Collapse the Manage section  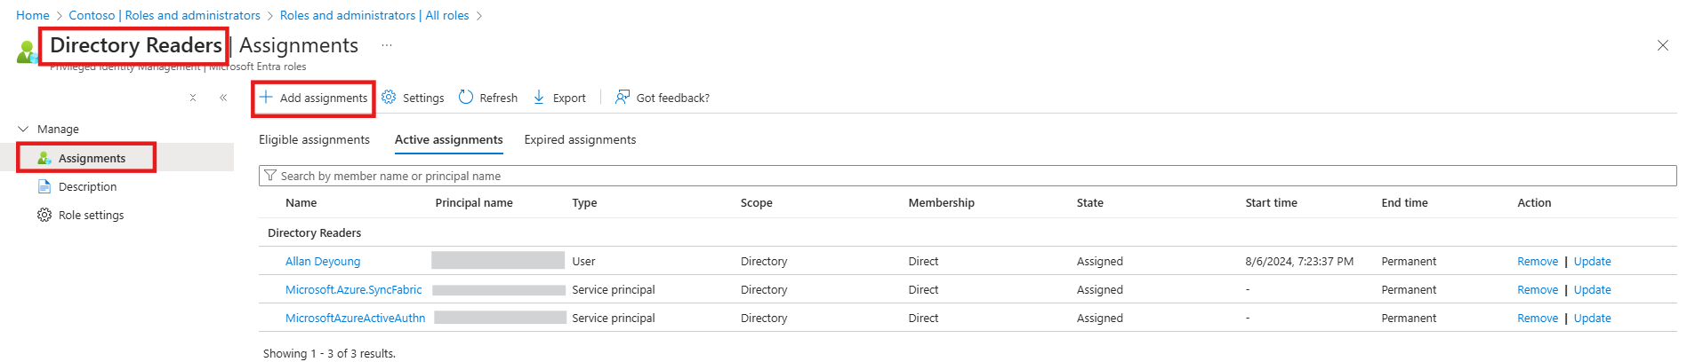23,130
